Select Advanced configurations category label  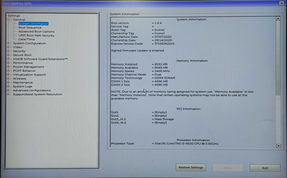[32, 90]
